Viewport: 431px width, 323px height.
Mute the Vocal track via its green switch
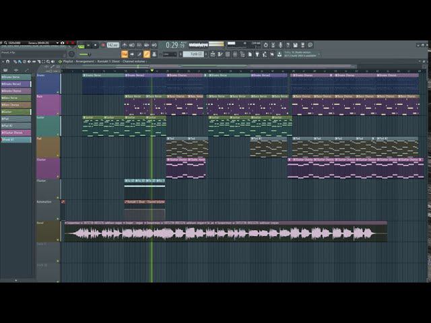coord(58,240)
